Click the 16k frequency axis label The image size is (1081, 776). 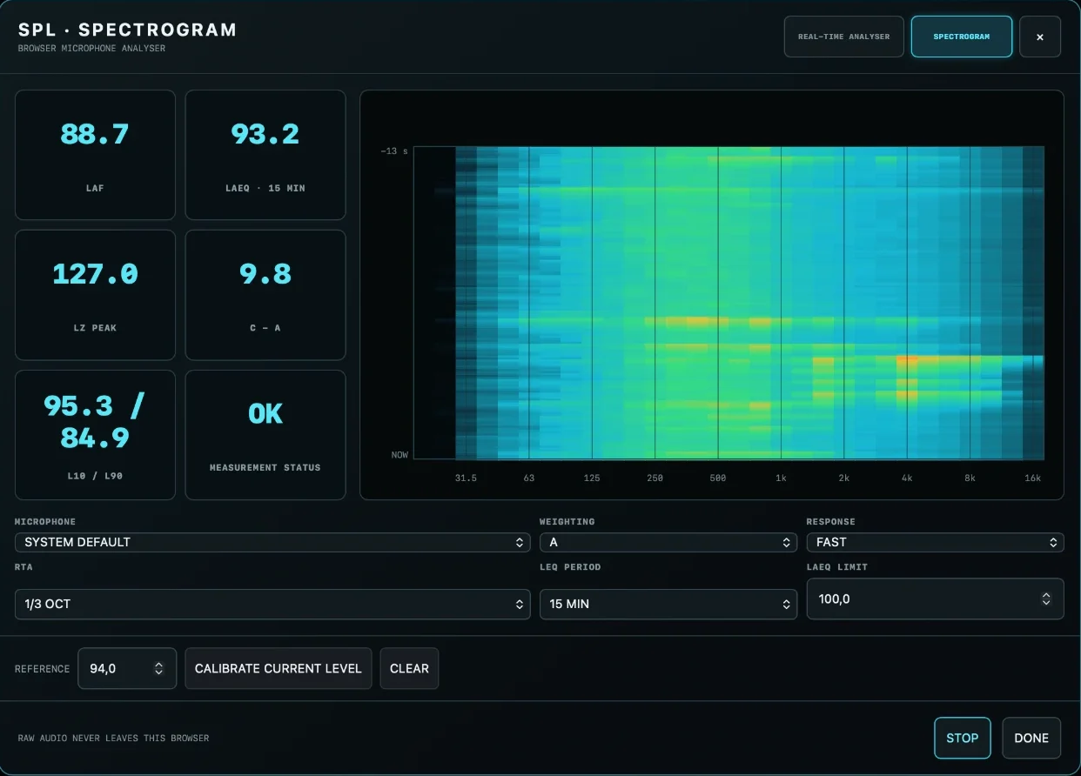pos(1032,478)
